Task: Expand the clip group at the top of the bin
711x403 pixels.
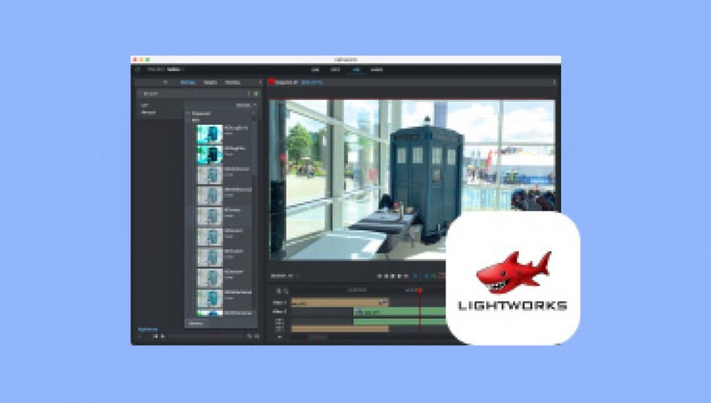Action: tap(188, 114)
